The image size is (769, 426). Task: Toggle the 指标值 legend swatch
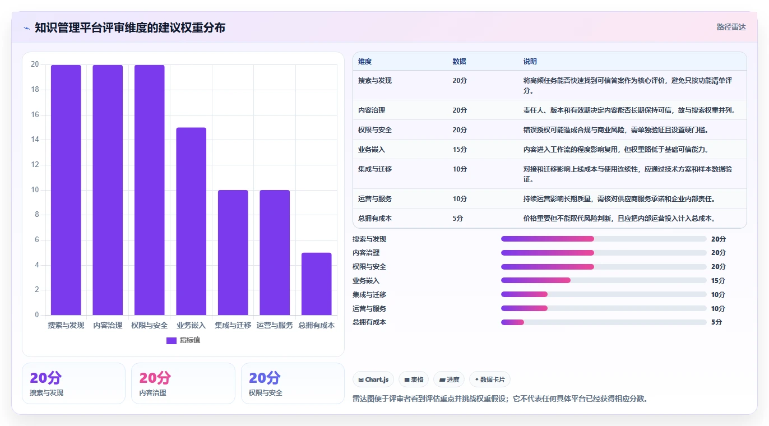tap(172, 341)
